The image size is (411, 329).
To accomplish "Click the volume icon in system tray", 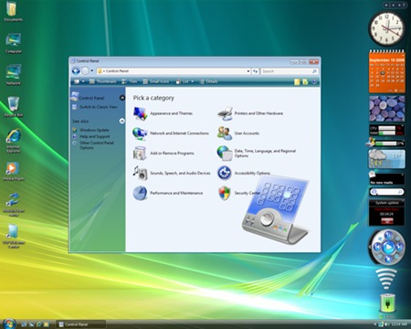I will [386, 324].
